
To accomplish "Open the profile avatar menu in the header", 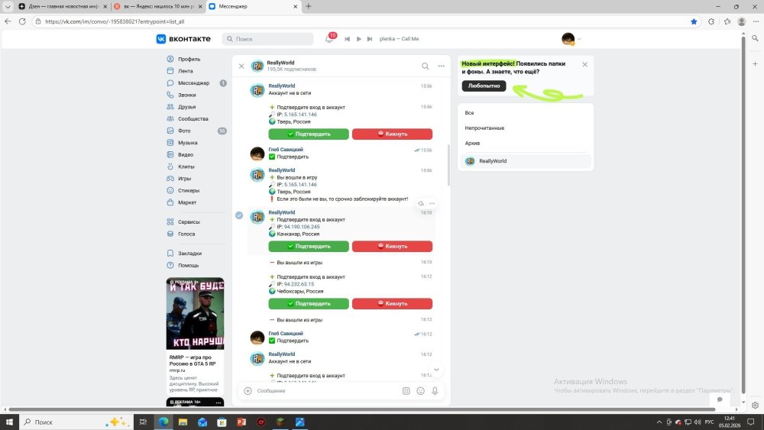I will click(570, 39).
